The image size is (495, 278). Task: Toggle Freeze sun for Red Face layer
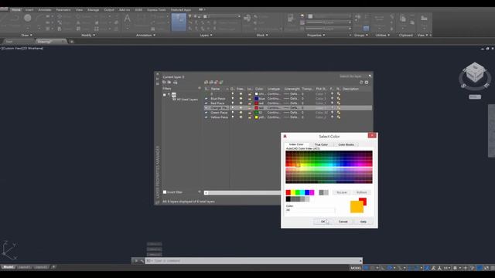(x=241, y=103)
